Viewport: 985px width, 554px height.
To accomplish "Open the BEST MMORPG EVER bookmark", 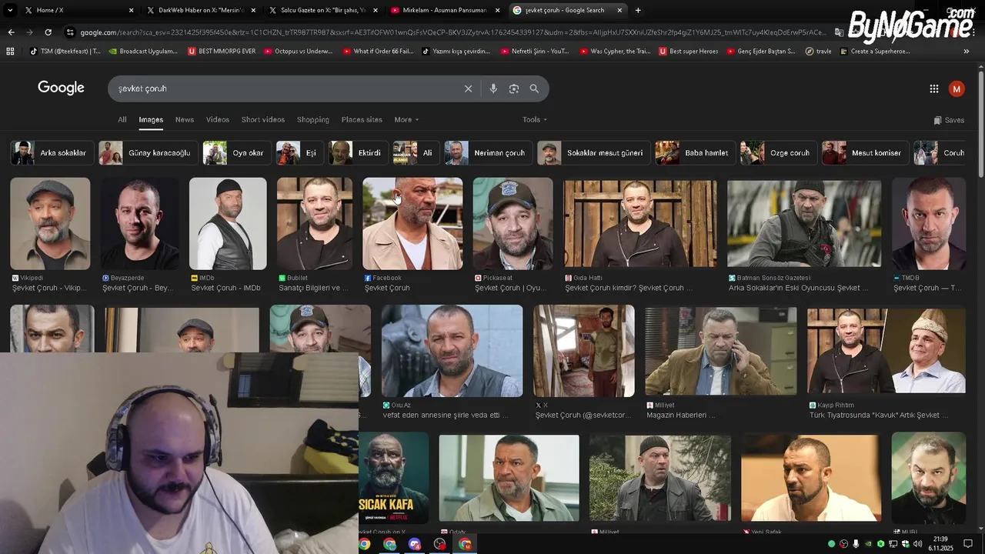I will [x=222, y=52].
